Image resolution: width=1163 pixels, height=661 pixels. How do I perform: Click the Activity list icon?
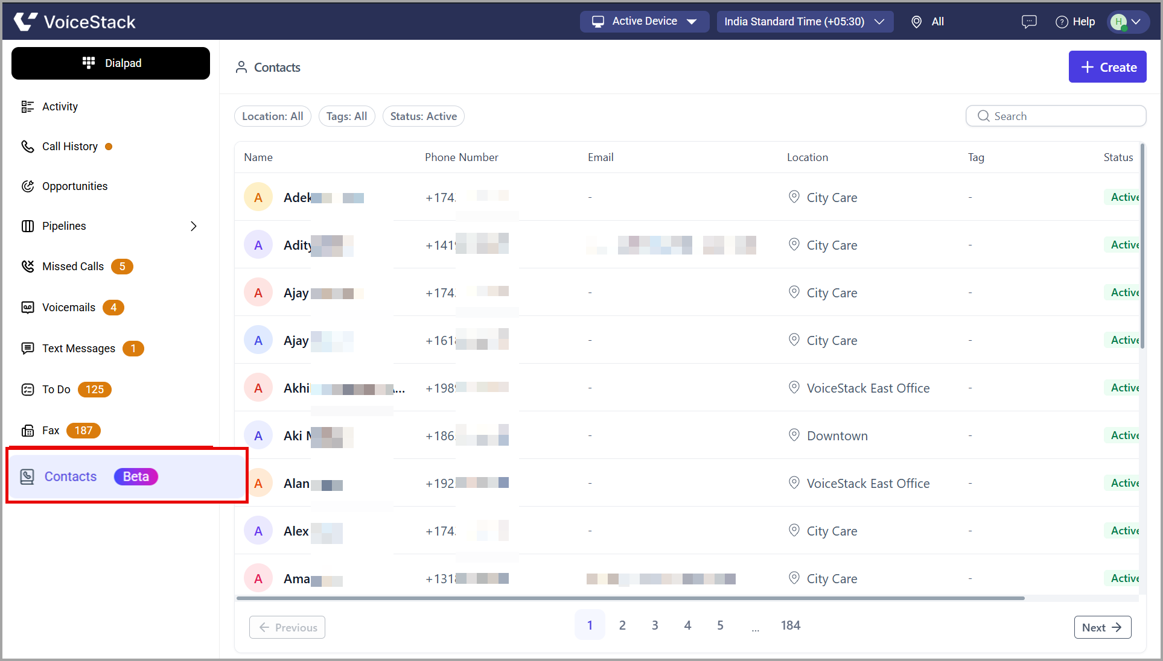click(x=28, y=107)
